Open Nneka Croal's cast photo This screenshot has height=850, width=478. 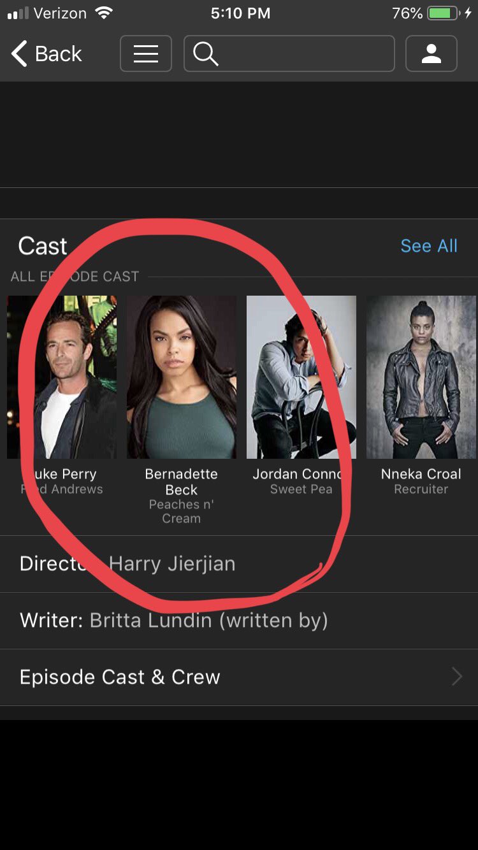coord(421,377)
